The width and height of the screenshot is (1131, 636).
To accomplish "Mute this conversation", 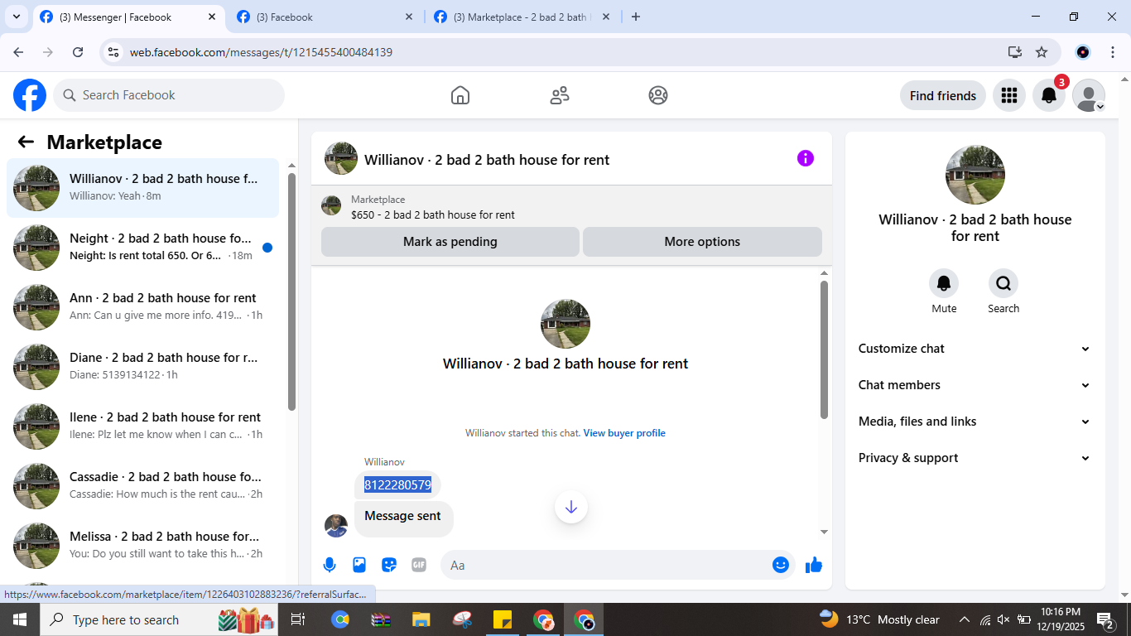I will (944, 283).
